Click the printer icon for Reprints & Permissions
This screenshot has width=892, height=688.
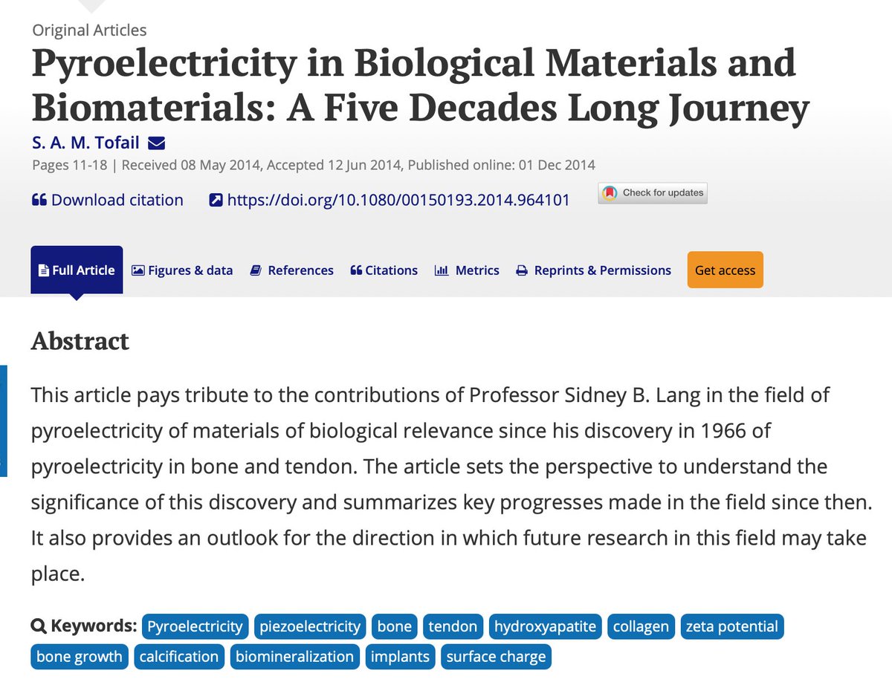point(522,270)
